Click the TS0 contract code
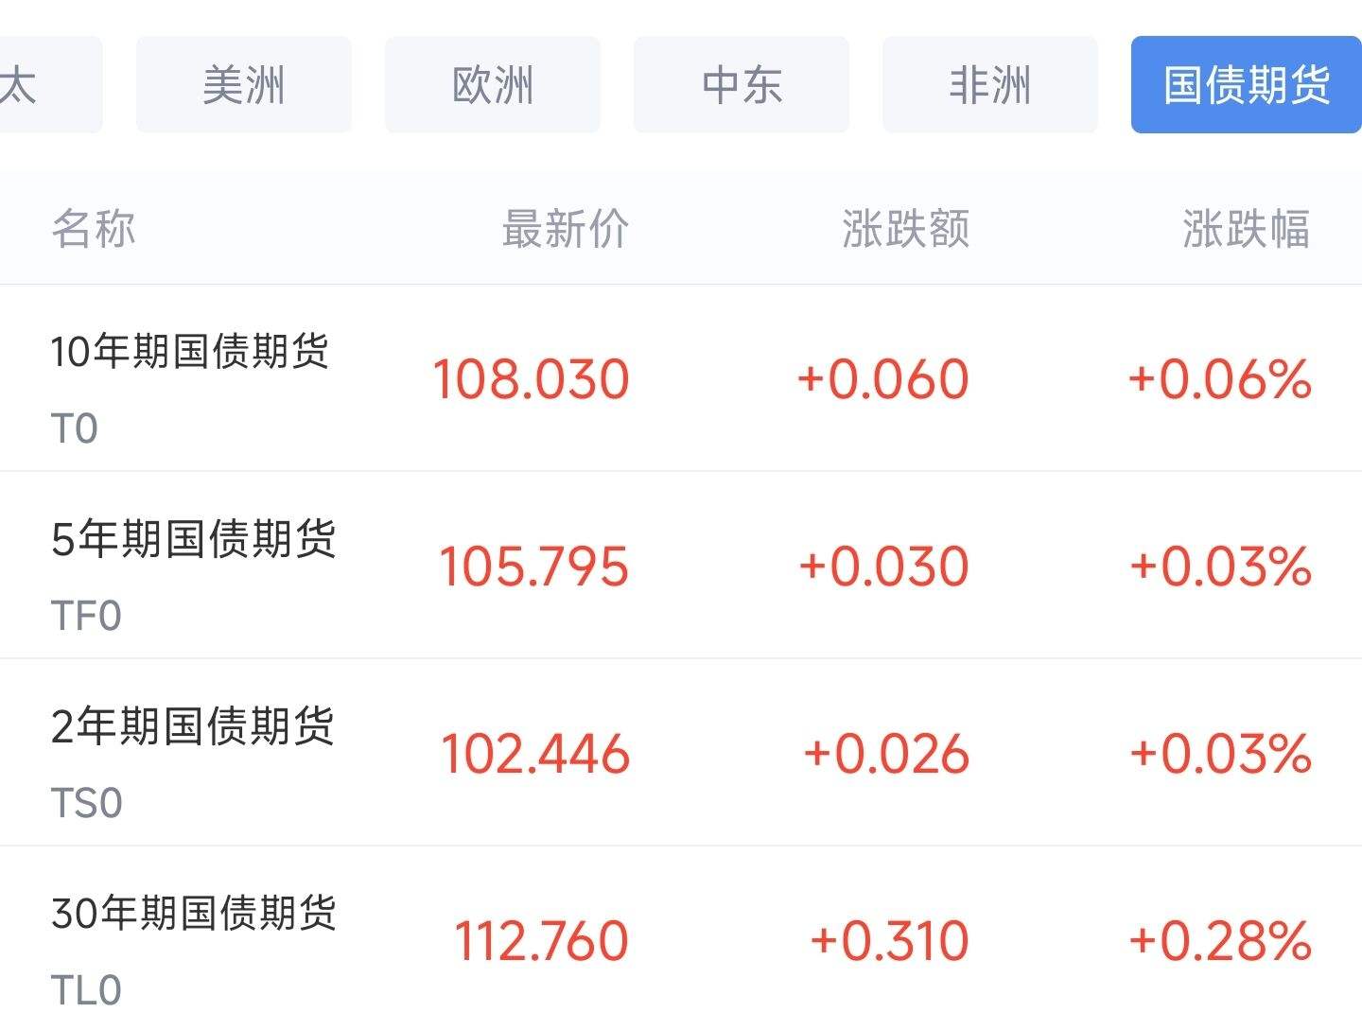 pyautogui.click(x=86, y=804)
